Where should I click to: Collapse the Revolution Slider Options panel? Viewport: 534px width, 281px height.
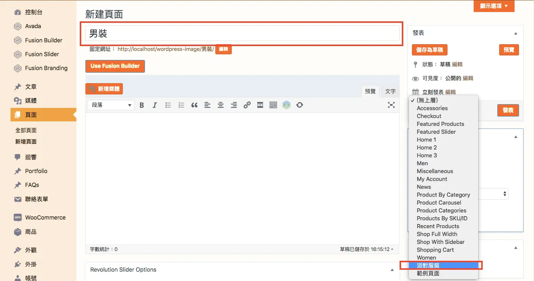[392, 270]
